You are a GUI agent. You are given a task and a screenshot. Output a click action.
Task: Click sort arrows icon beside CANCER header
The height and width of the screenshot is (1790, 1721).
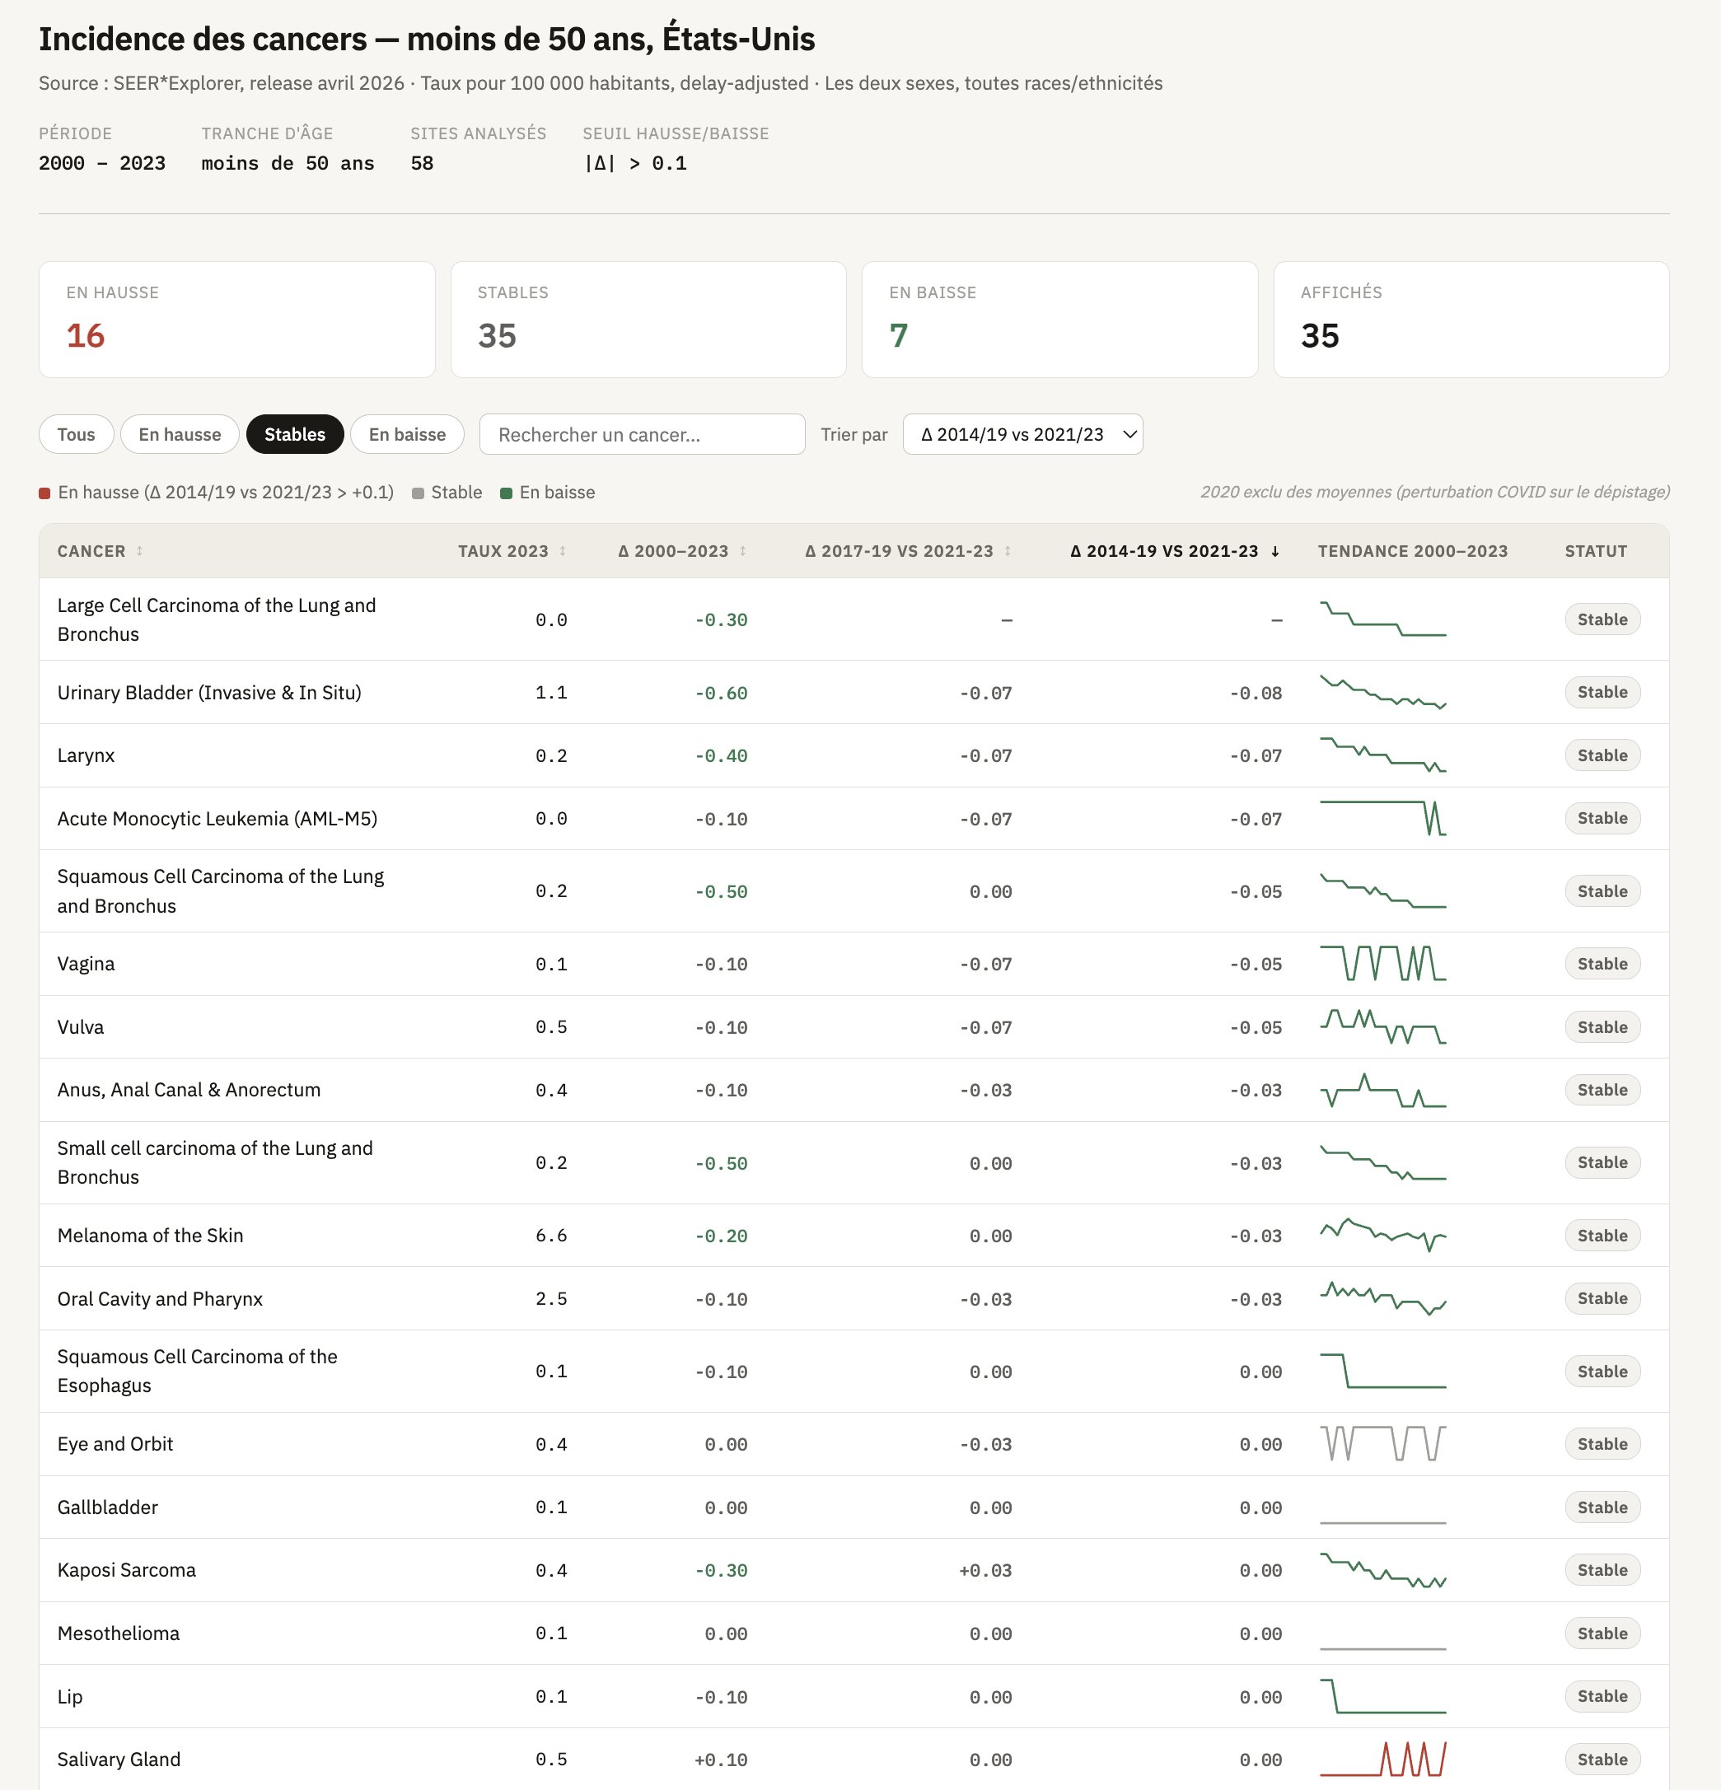140,551
